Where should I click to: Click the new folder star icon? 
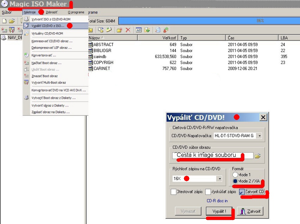[x=120, y=30]
